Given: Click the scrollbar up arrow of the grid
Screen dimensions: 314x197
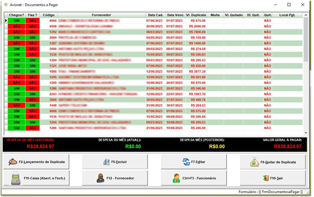Looking at the screenshot, I should pos(306,15).
